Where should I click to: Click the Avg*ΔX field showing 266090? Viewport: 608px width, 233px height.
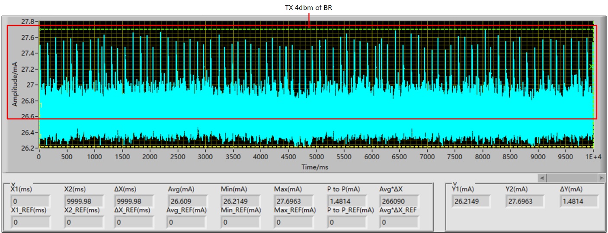(x=399, y=201)
